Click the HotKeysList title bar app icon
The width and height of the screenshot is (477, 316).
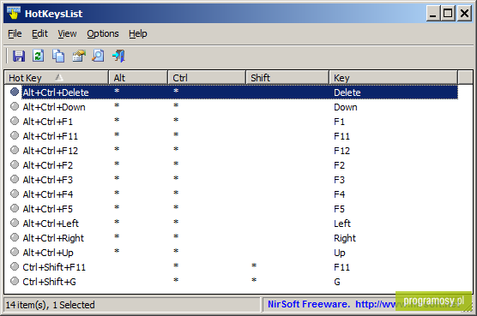14,13
